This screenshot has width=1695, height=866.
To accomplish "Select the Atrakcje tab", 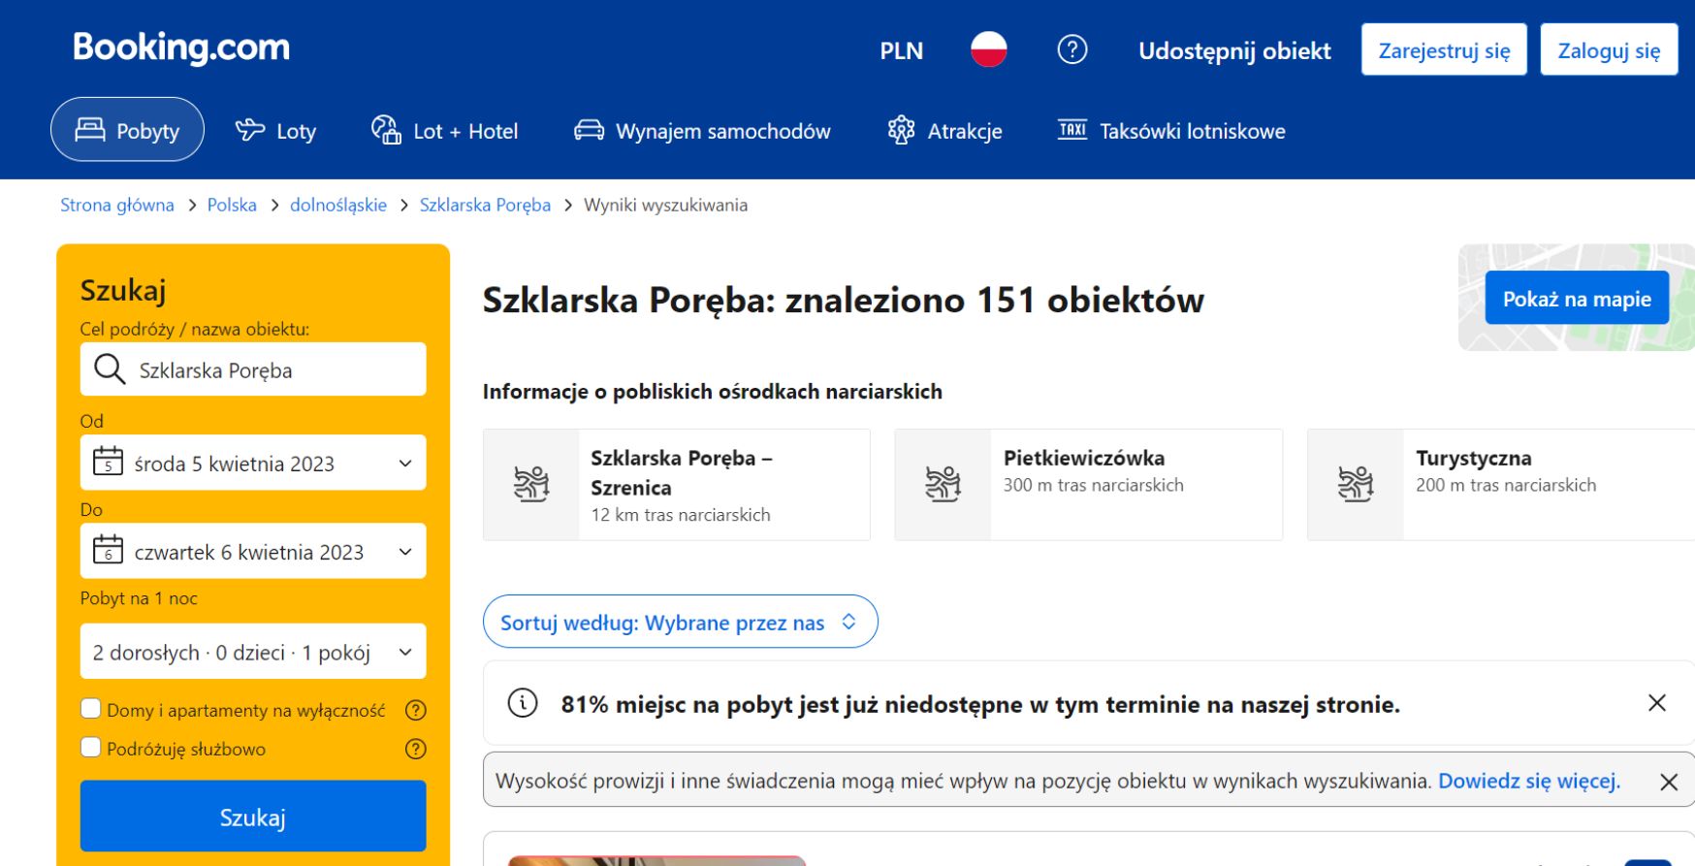I will pyautogui.click(x=944, y=131).
